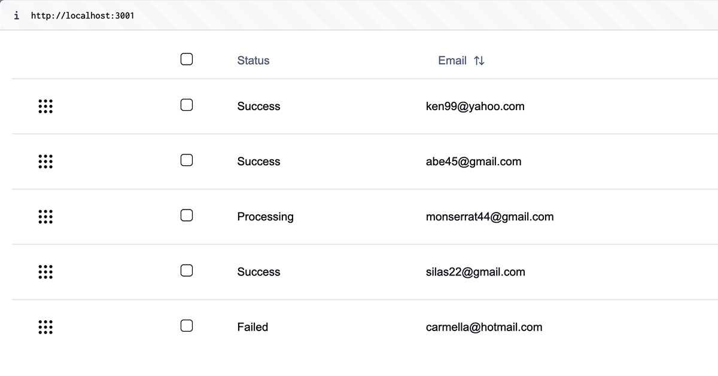Tick the checkbox for silas22@gmail.com
Screen dimensions: 718x376
(x=187, y=271)
